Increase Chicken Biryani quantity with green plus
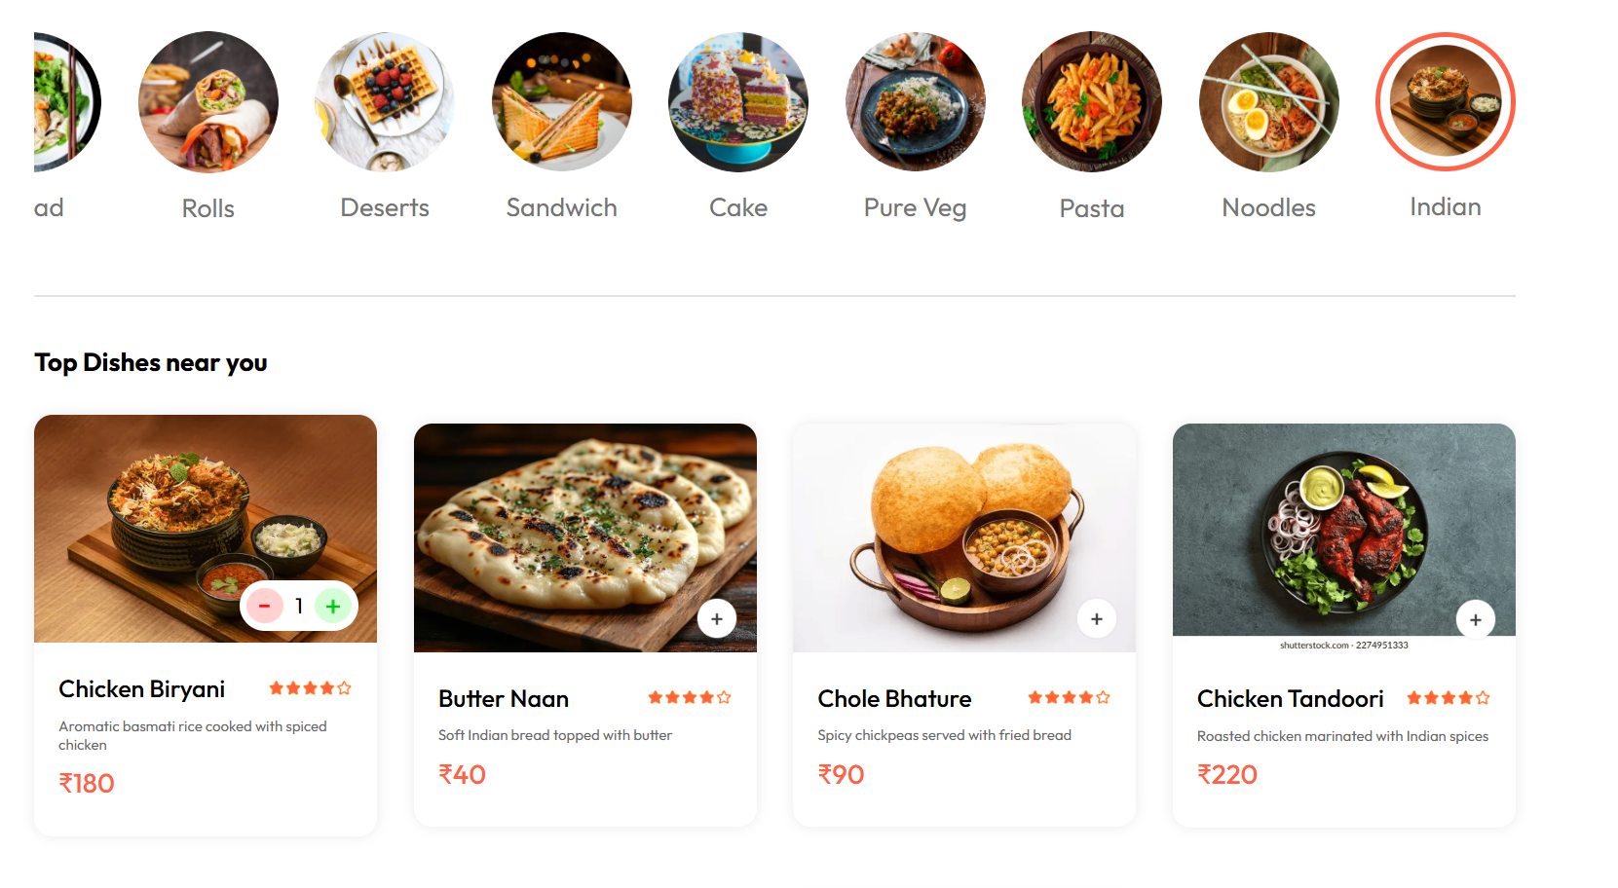 click(333, 607)
